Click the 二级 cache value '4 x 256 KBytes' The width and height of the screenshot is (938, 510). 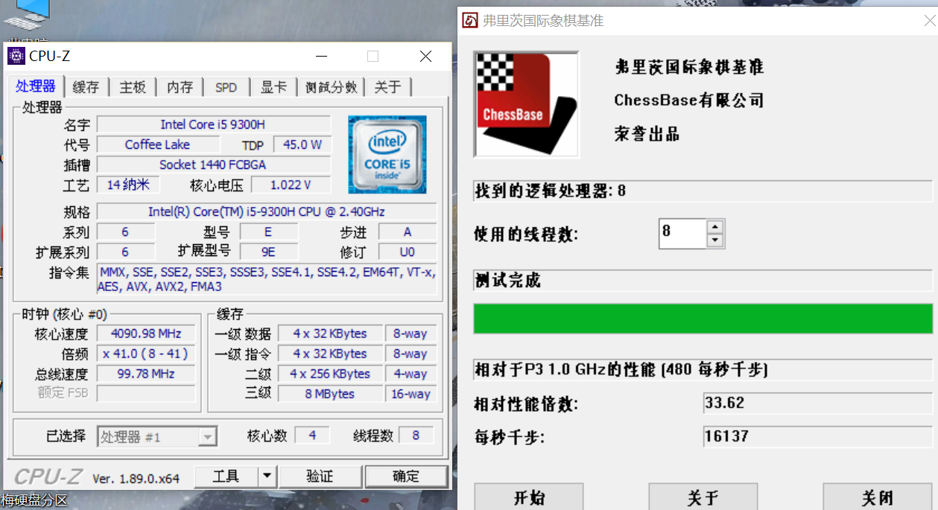tap(330, 374)
